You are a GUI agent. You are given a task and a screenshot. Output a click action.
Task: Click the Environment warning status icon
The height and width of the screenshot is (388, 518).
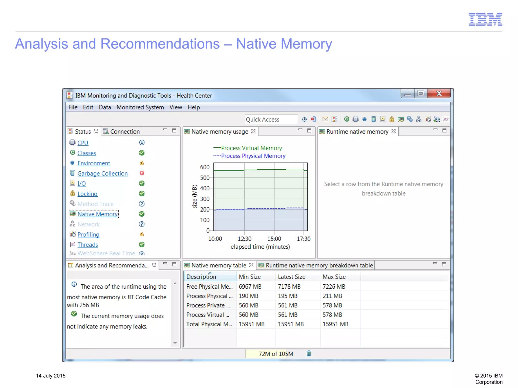coord(142,163)
